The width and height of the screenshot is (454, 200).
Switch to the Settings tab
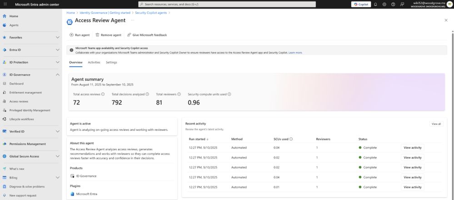[111, 62]
